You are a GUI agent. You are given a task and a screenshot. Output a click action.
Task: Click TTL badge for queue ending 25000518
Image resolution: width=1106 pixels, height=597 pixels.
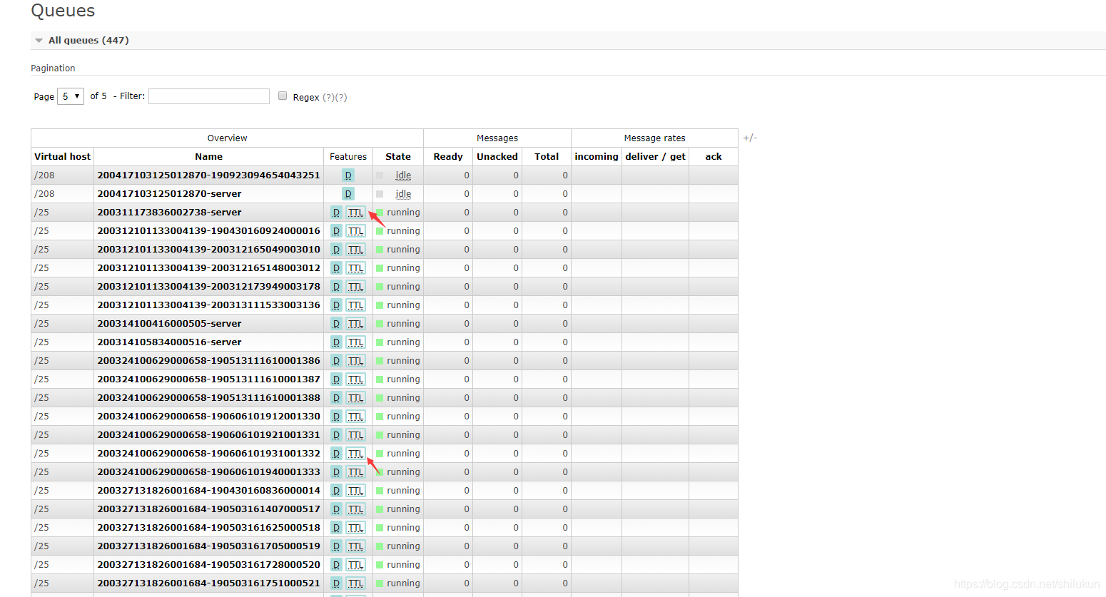click(x=356, y=528)
